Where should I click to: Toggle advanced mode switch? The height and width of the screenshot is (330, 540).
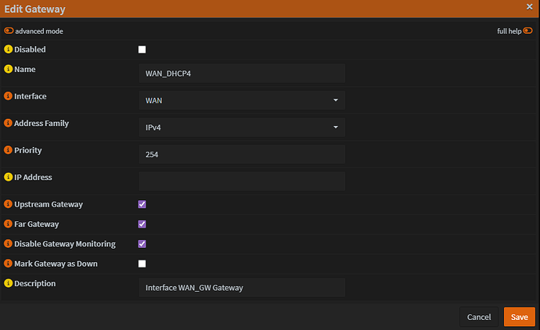(x=9, y=31)
